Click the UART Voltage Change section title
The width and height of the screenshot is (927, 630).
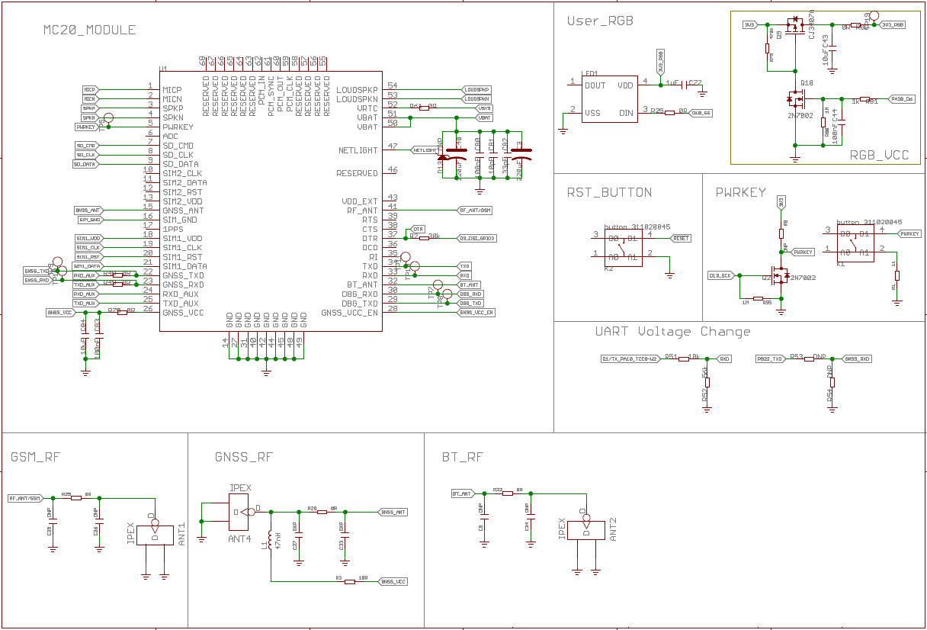[672, 332]
